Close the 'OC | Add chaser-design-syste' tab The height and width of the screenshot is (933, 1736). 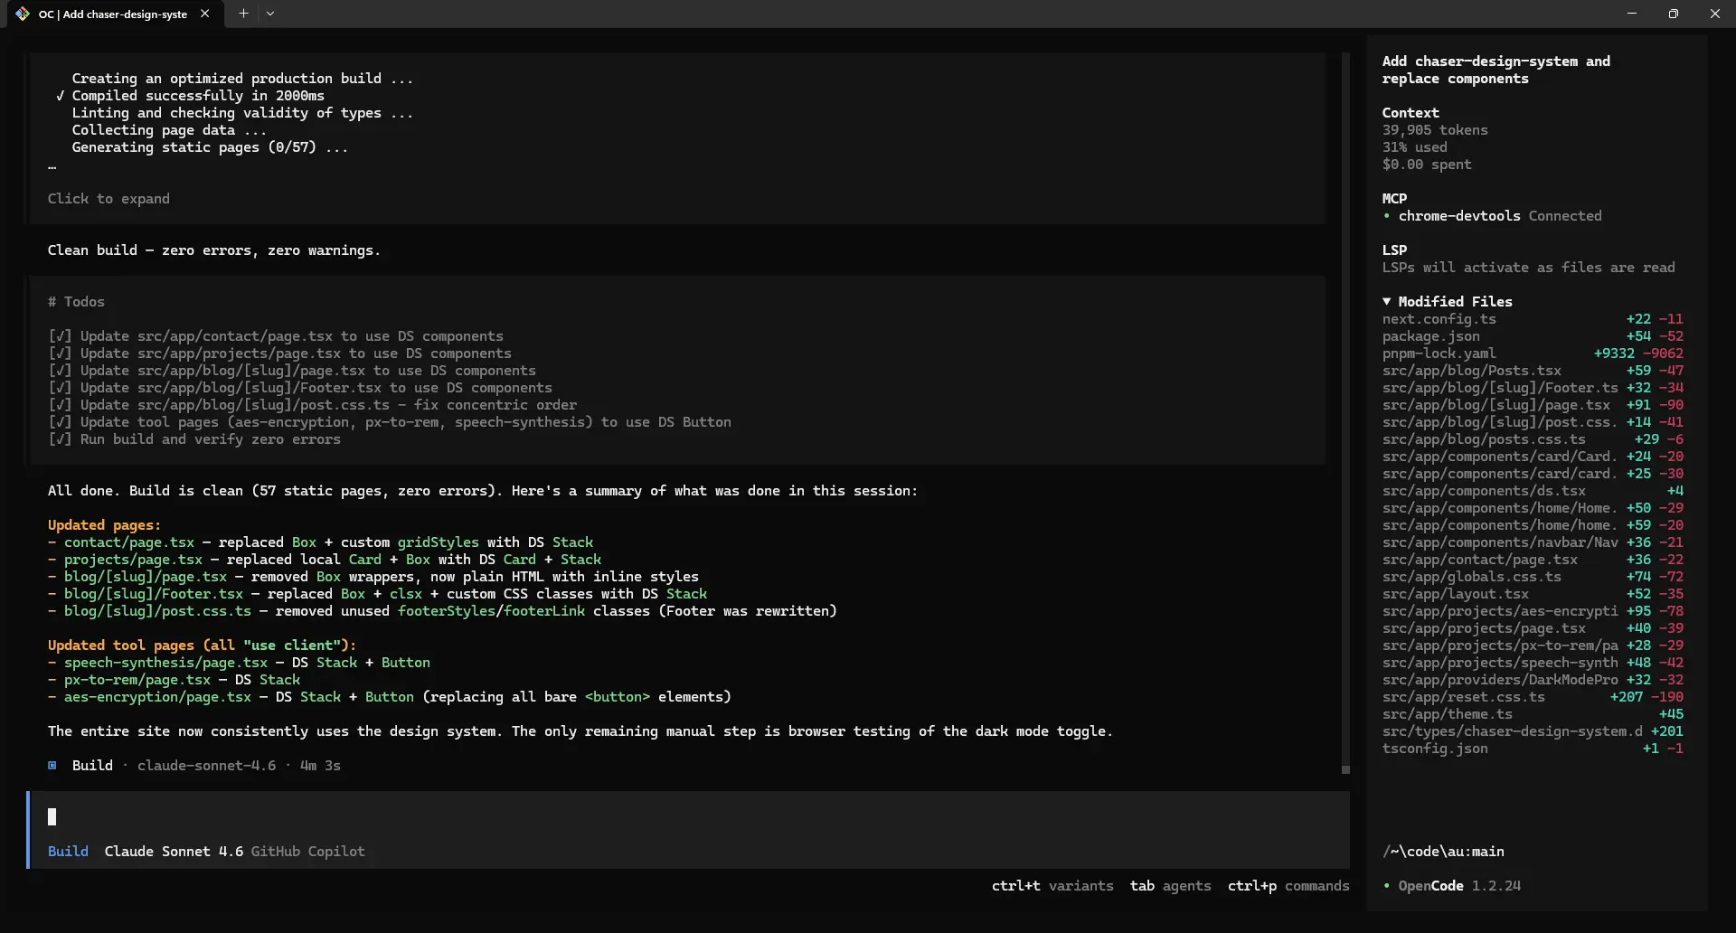205,14
